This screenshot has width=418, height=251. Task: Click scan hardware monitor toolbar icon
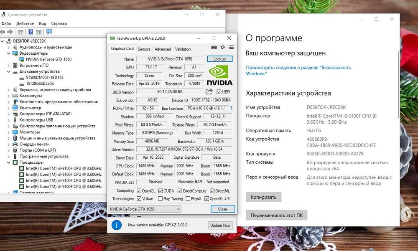pyautogui.click(x=49, y=32)
